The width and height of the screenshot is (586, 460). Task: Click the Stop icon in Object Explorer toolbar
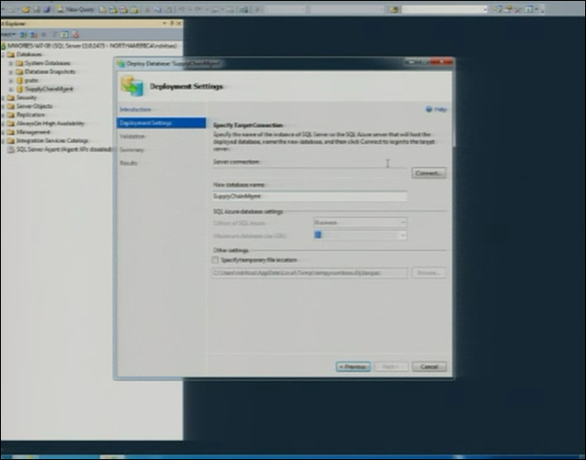coord(44,35)
